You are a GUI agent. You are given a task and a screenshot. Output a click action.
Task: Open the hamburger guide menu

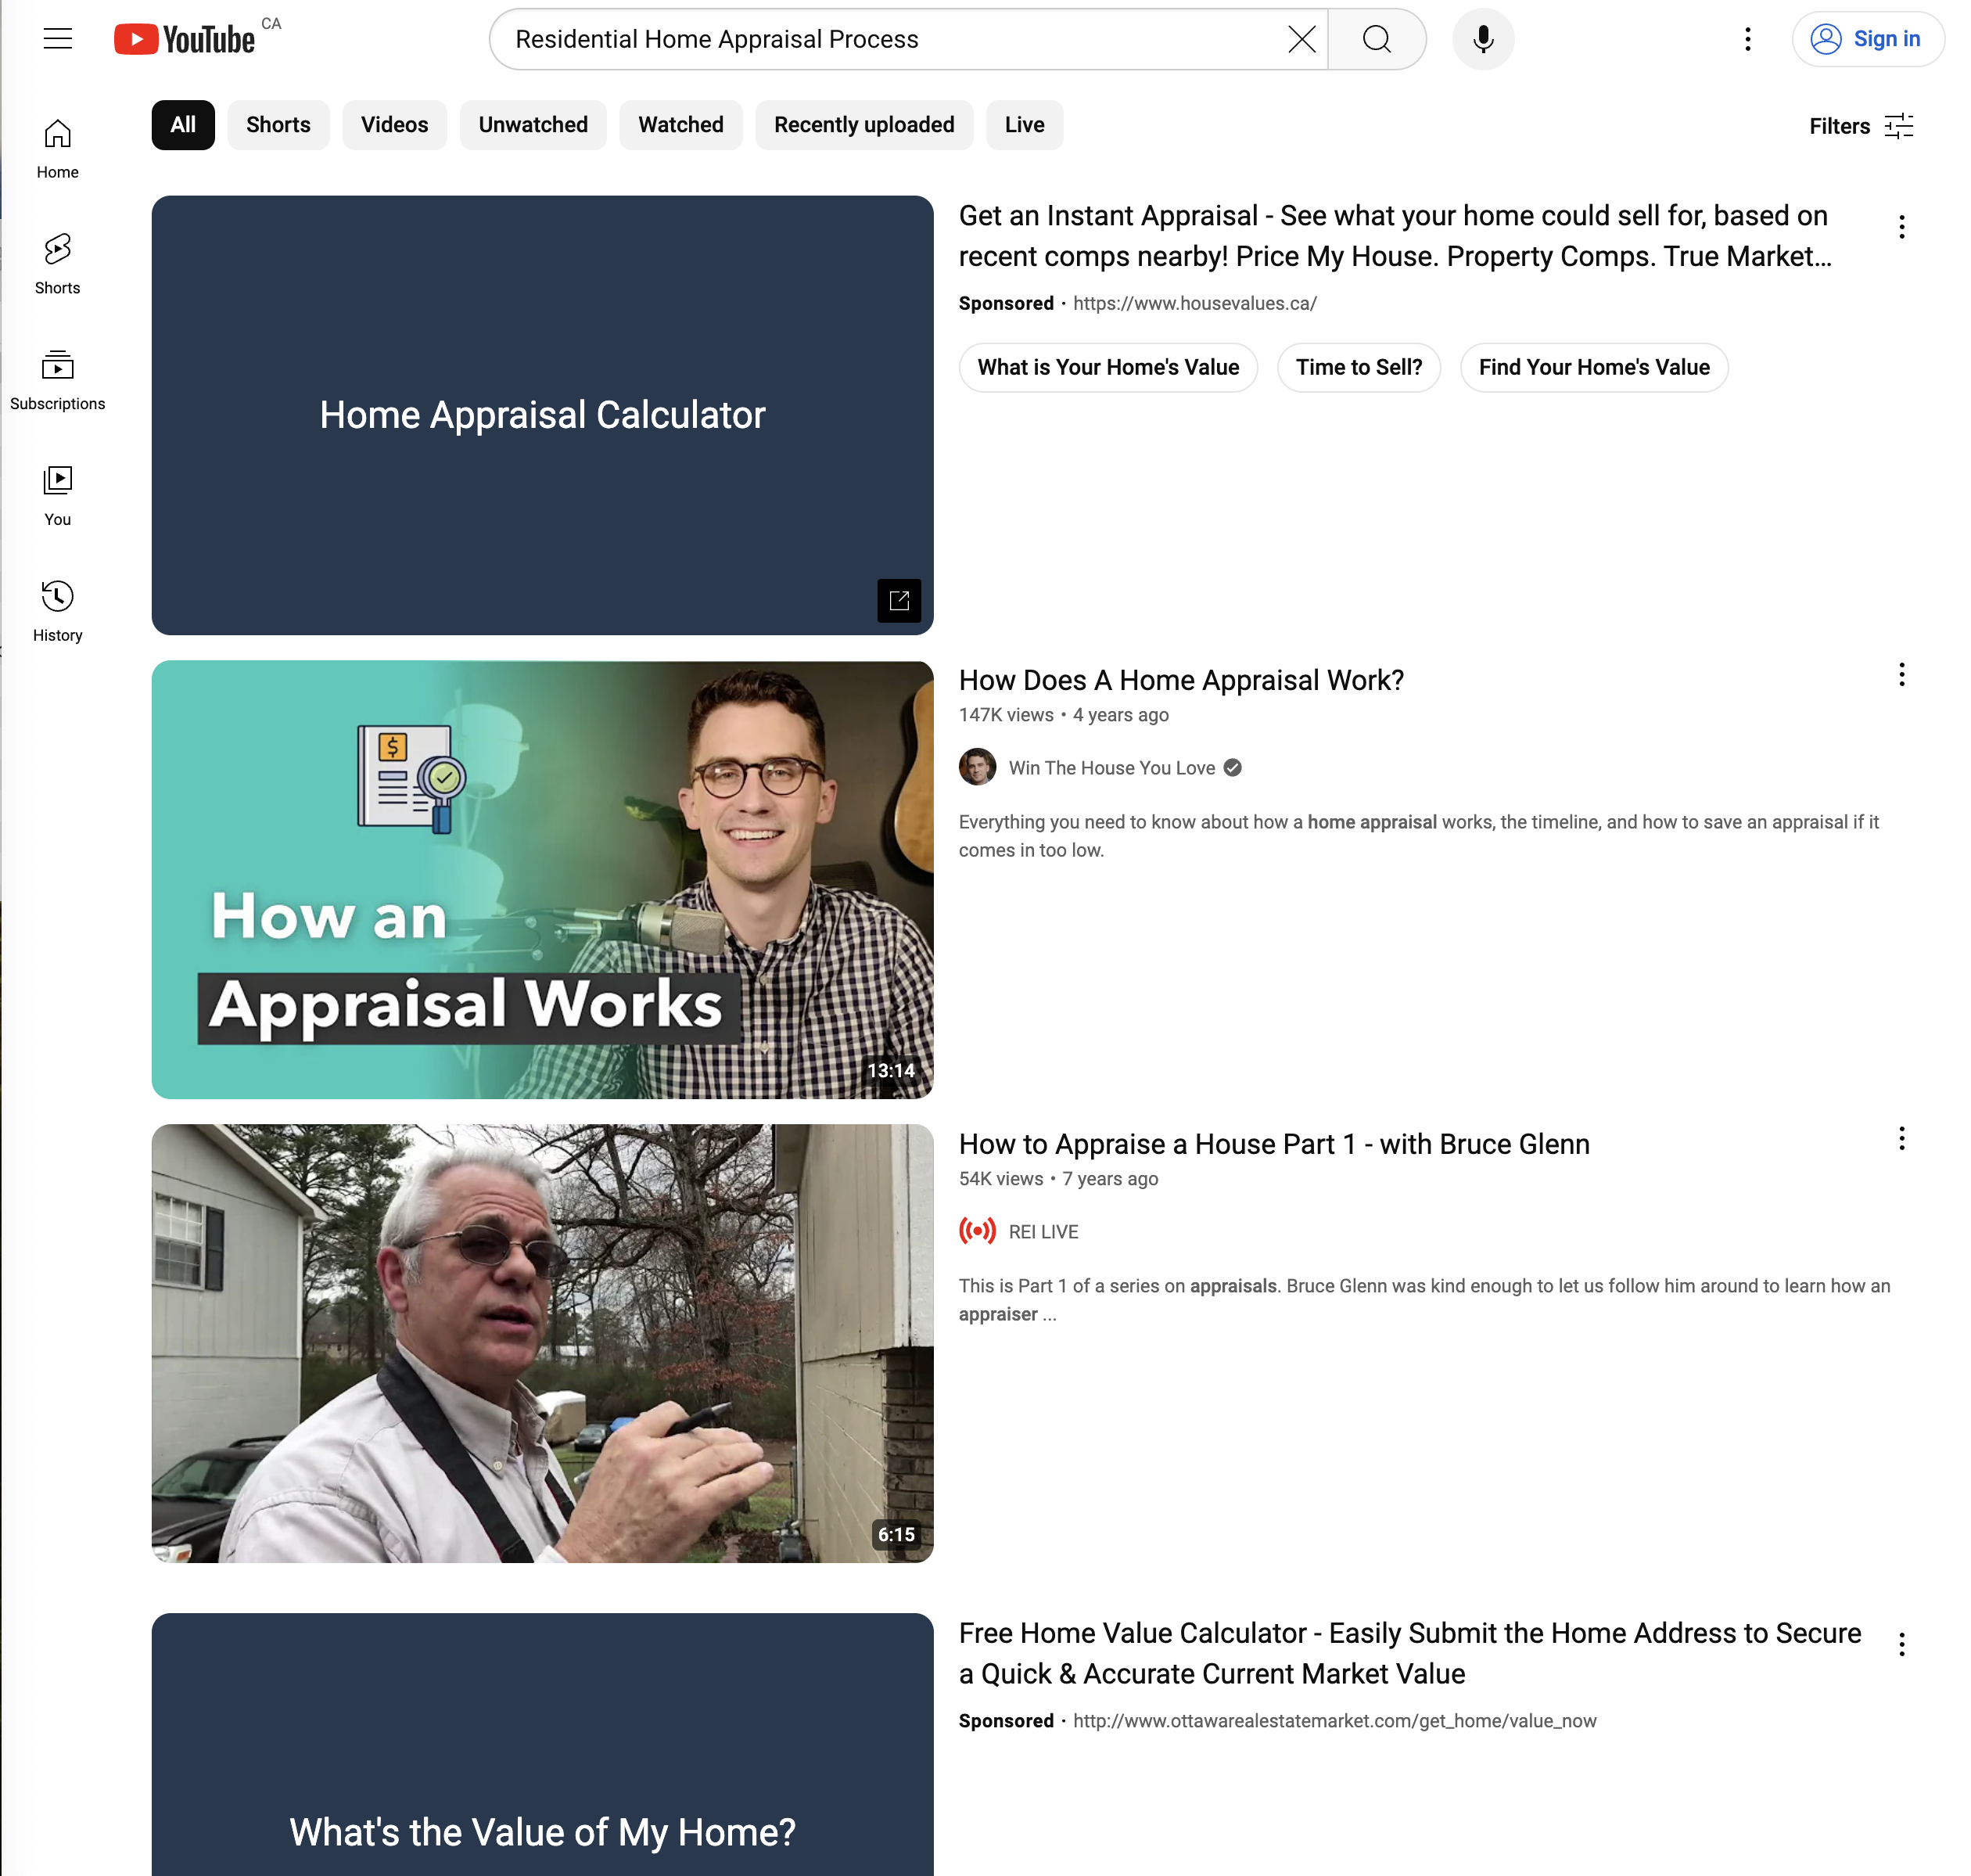pyautogui.click(x=58, y=39)
